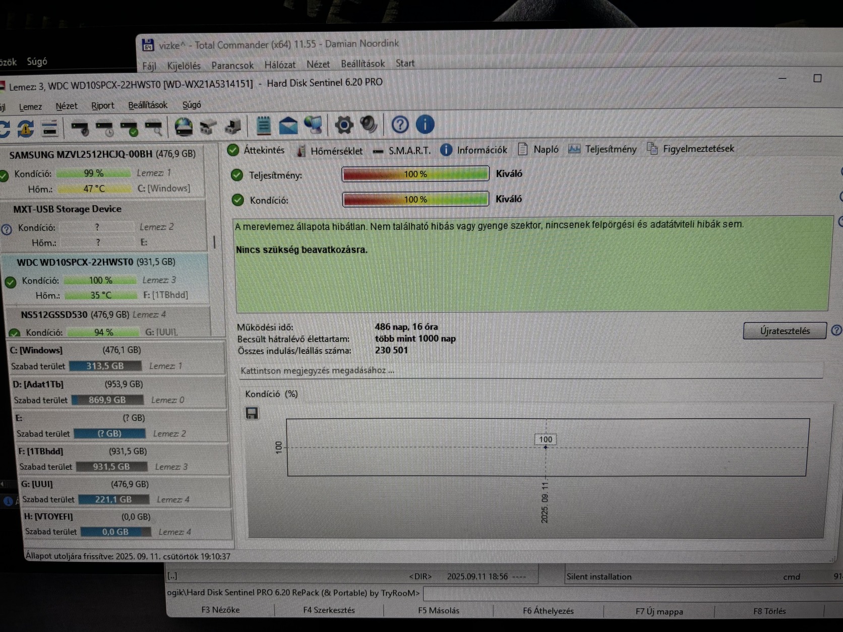Click the F8 Törlés button in Total Commander
The height and width of the screenshot is (632, 843).
[769, 611]
